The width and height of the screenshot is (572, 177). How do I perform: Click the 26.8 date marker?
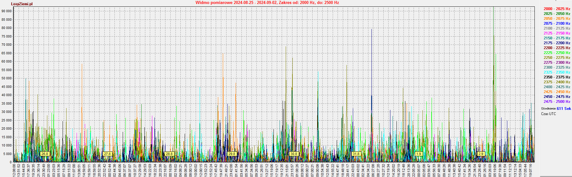click(45, 154)
